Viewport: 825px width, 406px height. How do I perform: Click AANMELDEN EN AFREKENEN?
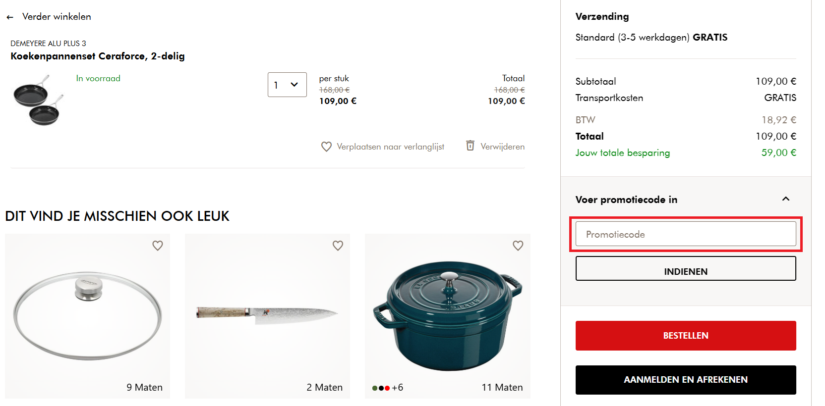686,380
